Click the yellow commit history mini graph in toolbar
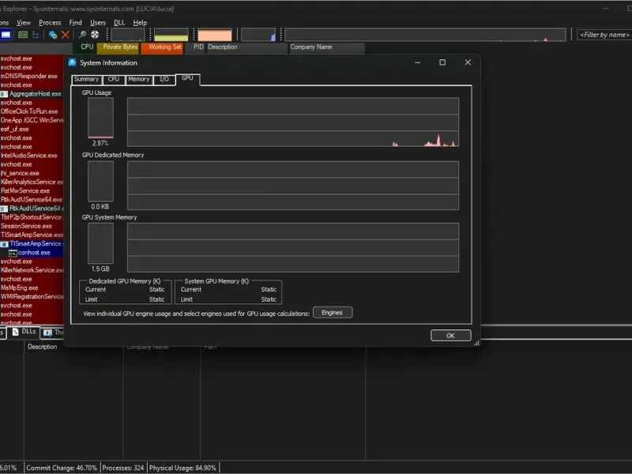The image size is (632, 474). [171, 35]
